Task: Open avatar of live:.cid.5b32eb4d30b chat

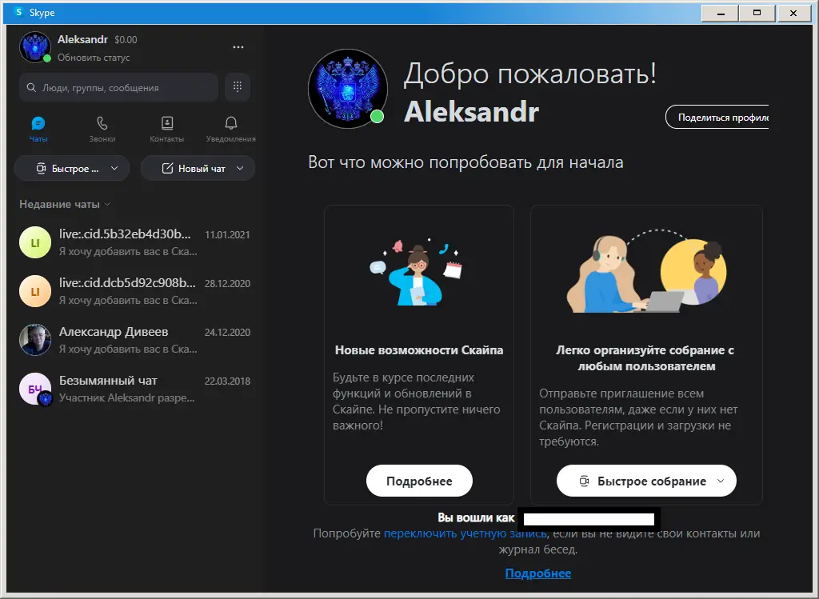Action: pos(35,242)
